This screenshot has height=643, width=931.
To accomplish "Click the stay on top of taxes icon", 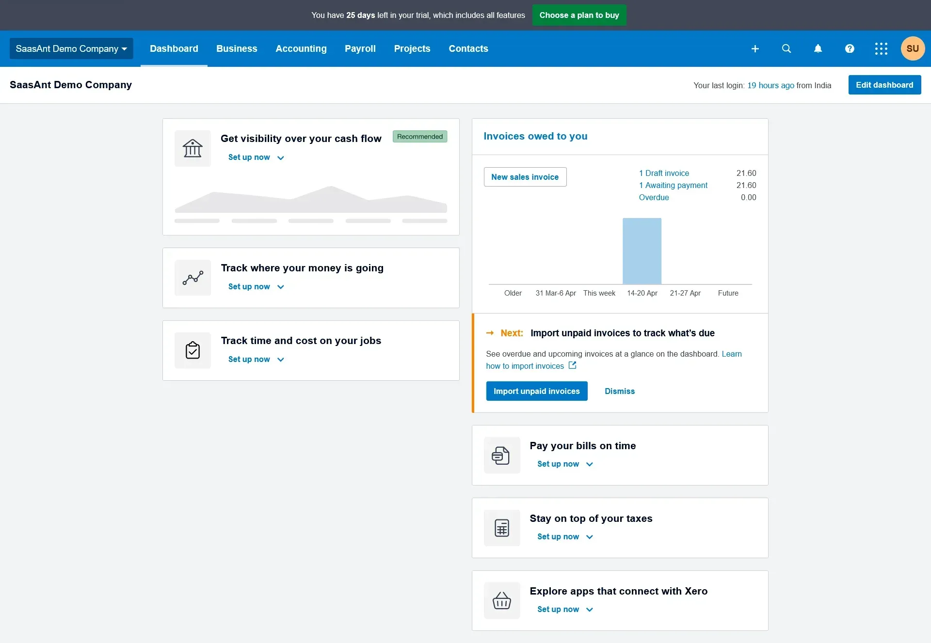I will 502,527.
